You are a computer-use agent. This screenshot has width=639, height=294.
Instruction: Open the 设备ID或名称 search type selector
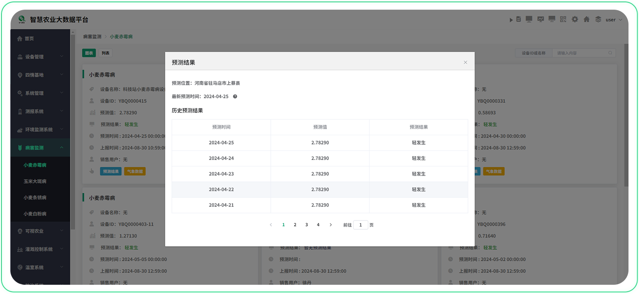[533, 53]
